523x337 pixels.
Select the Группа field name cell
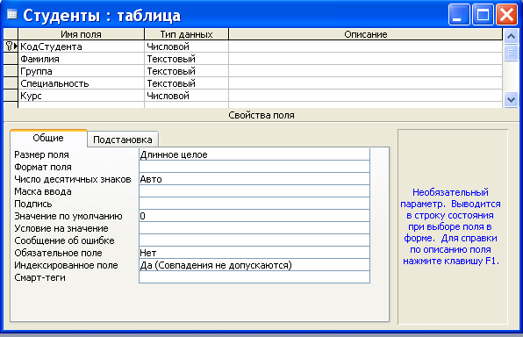pyautogui.click(x=81, y=71)
